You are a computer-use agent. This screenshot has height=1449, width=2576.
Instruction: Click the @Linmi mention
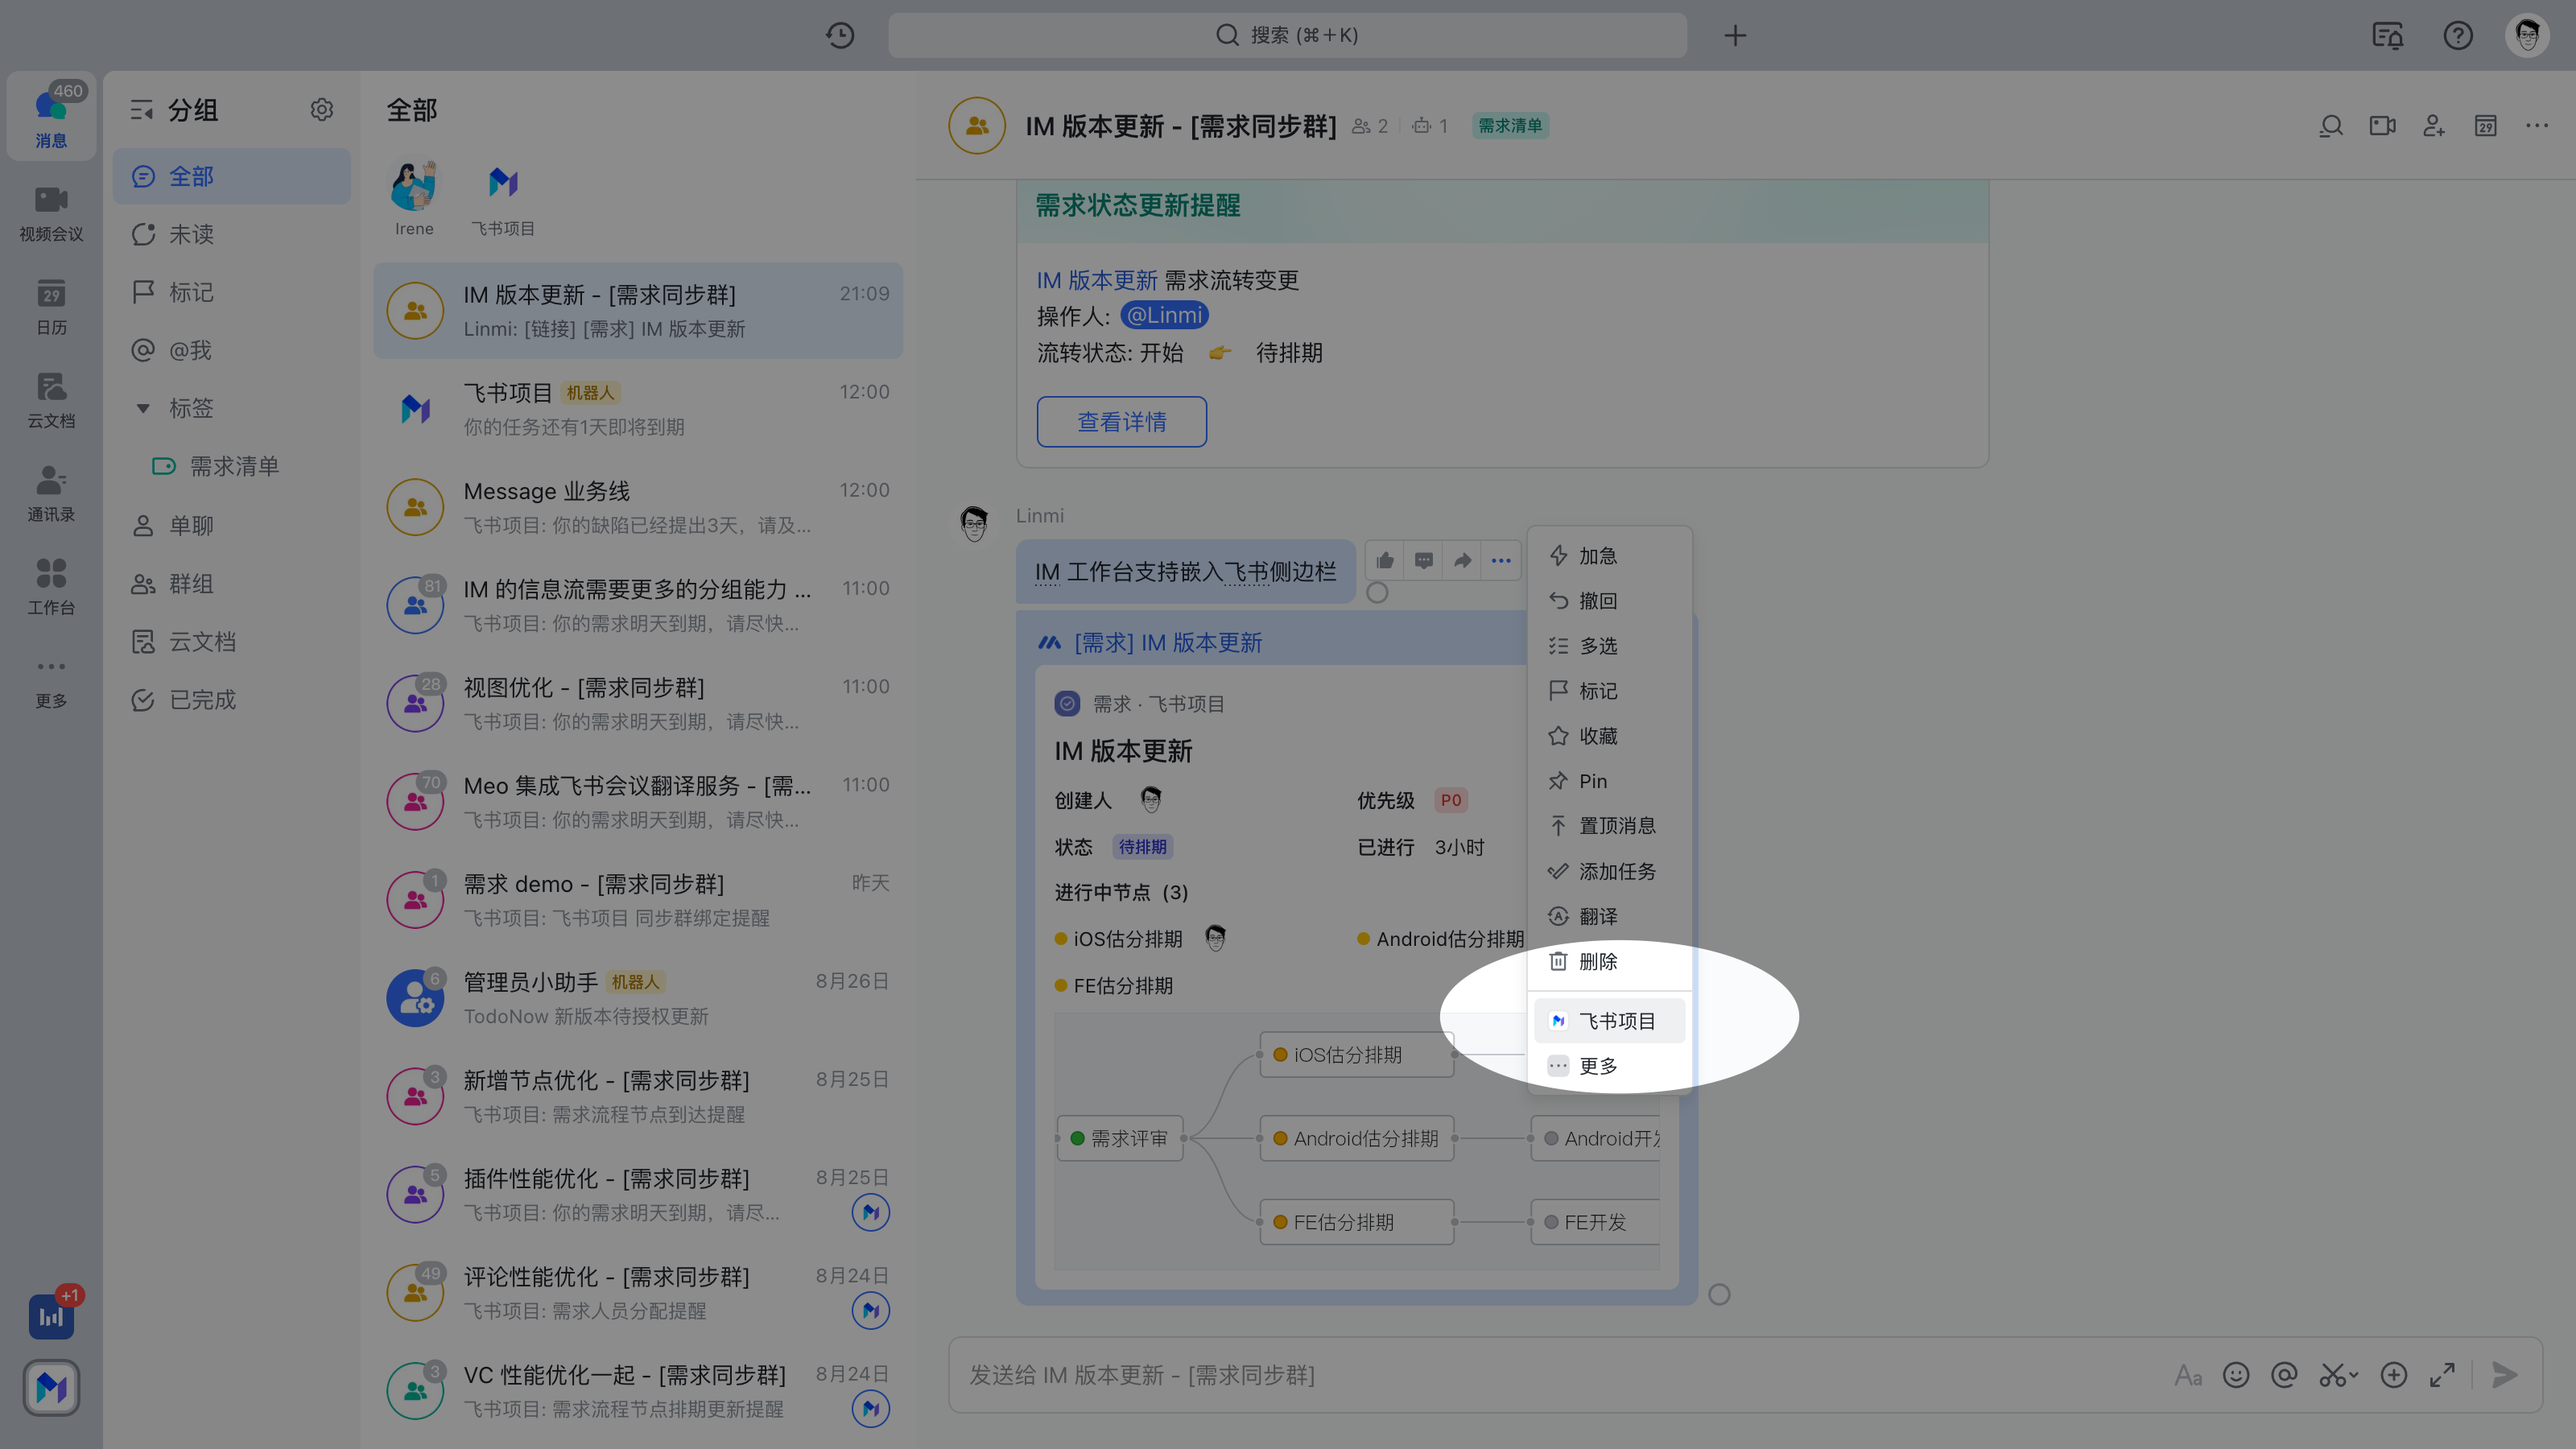(x=1164, y=316)
